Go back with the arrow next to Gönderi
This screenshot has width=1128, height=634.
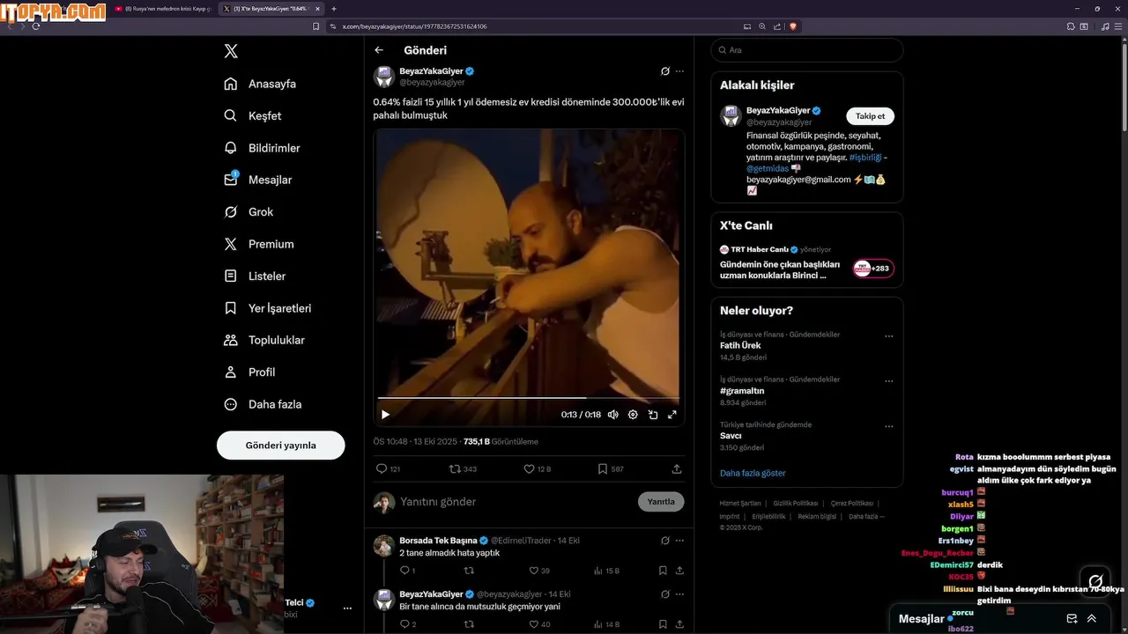pyautogui.click(x=379, y=50)
